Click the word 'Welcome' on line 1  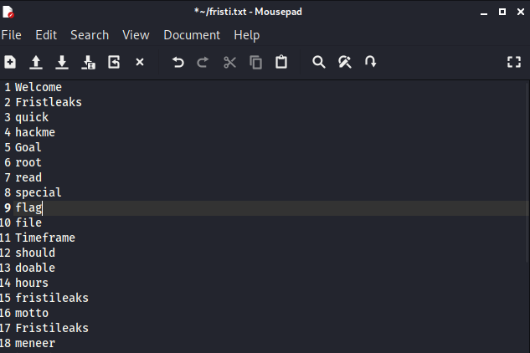[39, 87]
